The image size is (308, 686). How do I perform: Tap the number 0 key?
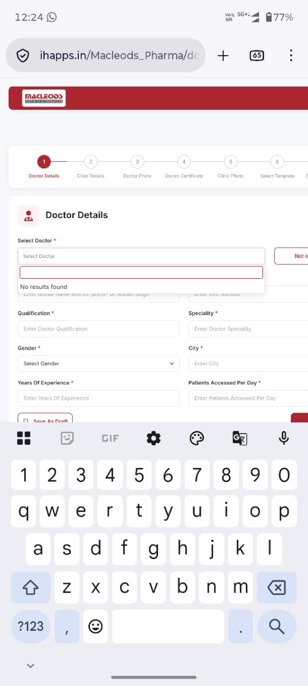[x=284, y=475]
